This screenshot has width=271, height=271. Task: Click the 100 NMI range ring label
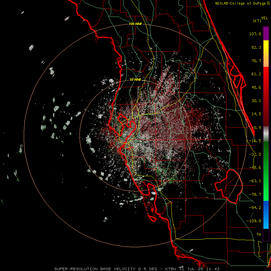tap(135, 24)
